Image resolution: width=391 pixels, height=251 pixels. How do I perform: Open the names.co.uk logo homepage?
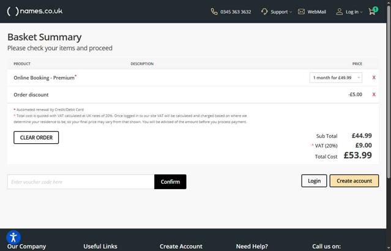35,11
